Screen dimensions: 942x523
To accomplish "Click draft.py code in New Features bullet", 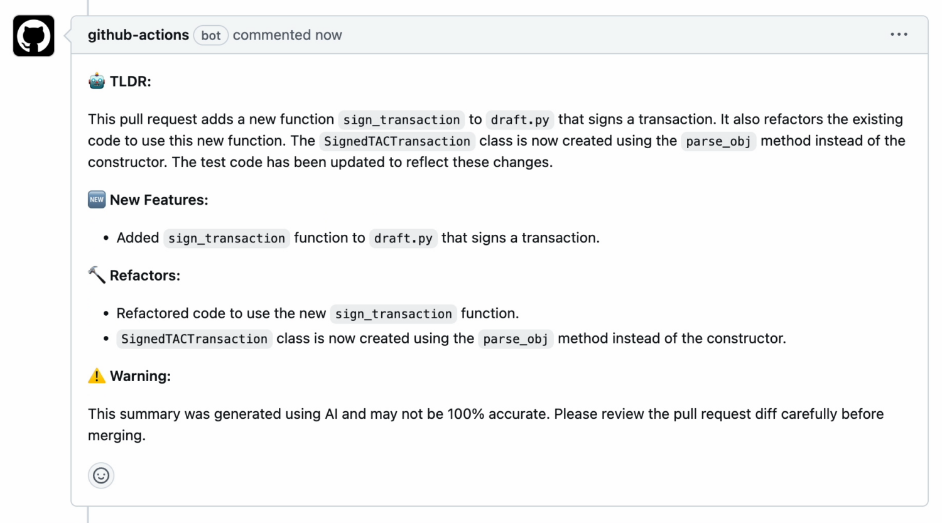I will (403, 239).
